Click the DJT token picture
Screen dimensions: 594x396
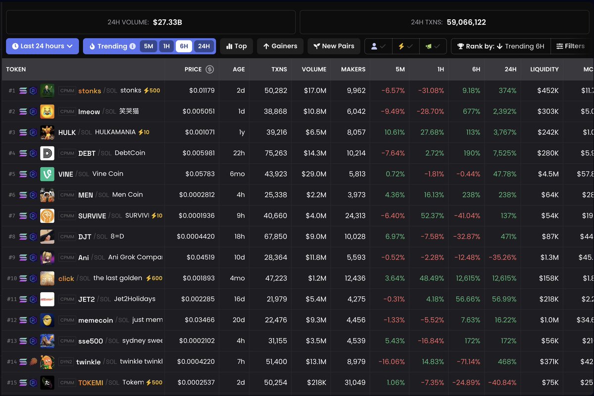(47, 237)
